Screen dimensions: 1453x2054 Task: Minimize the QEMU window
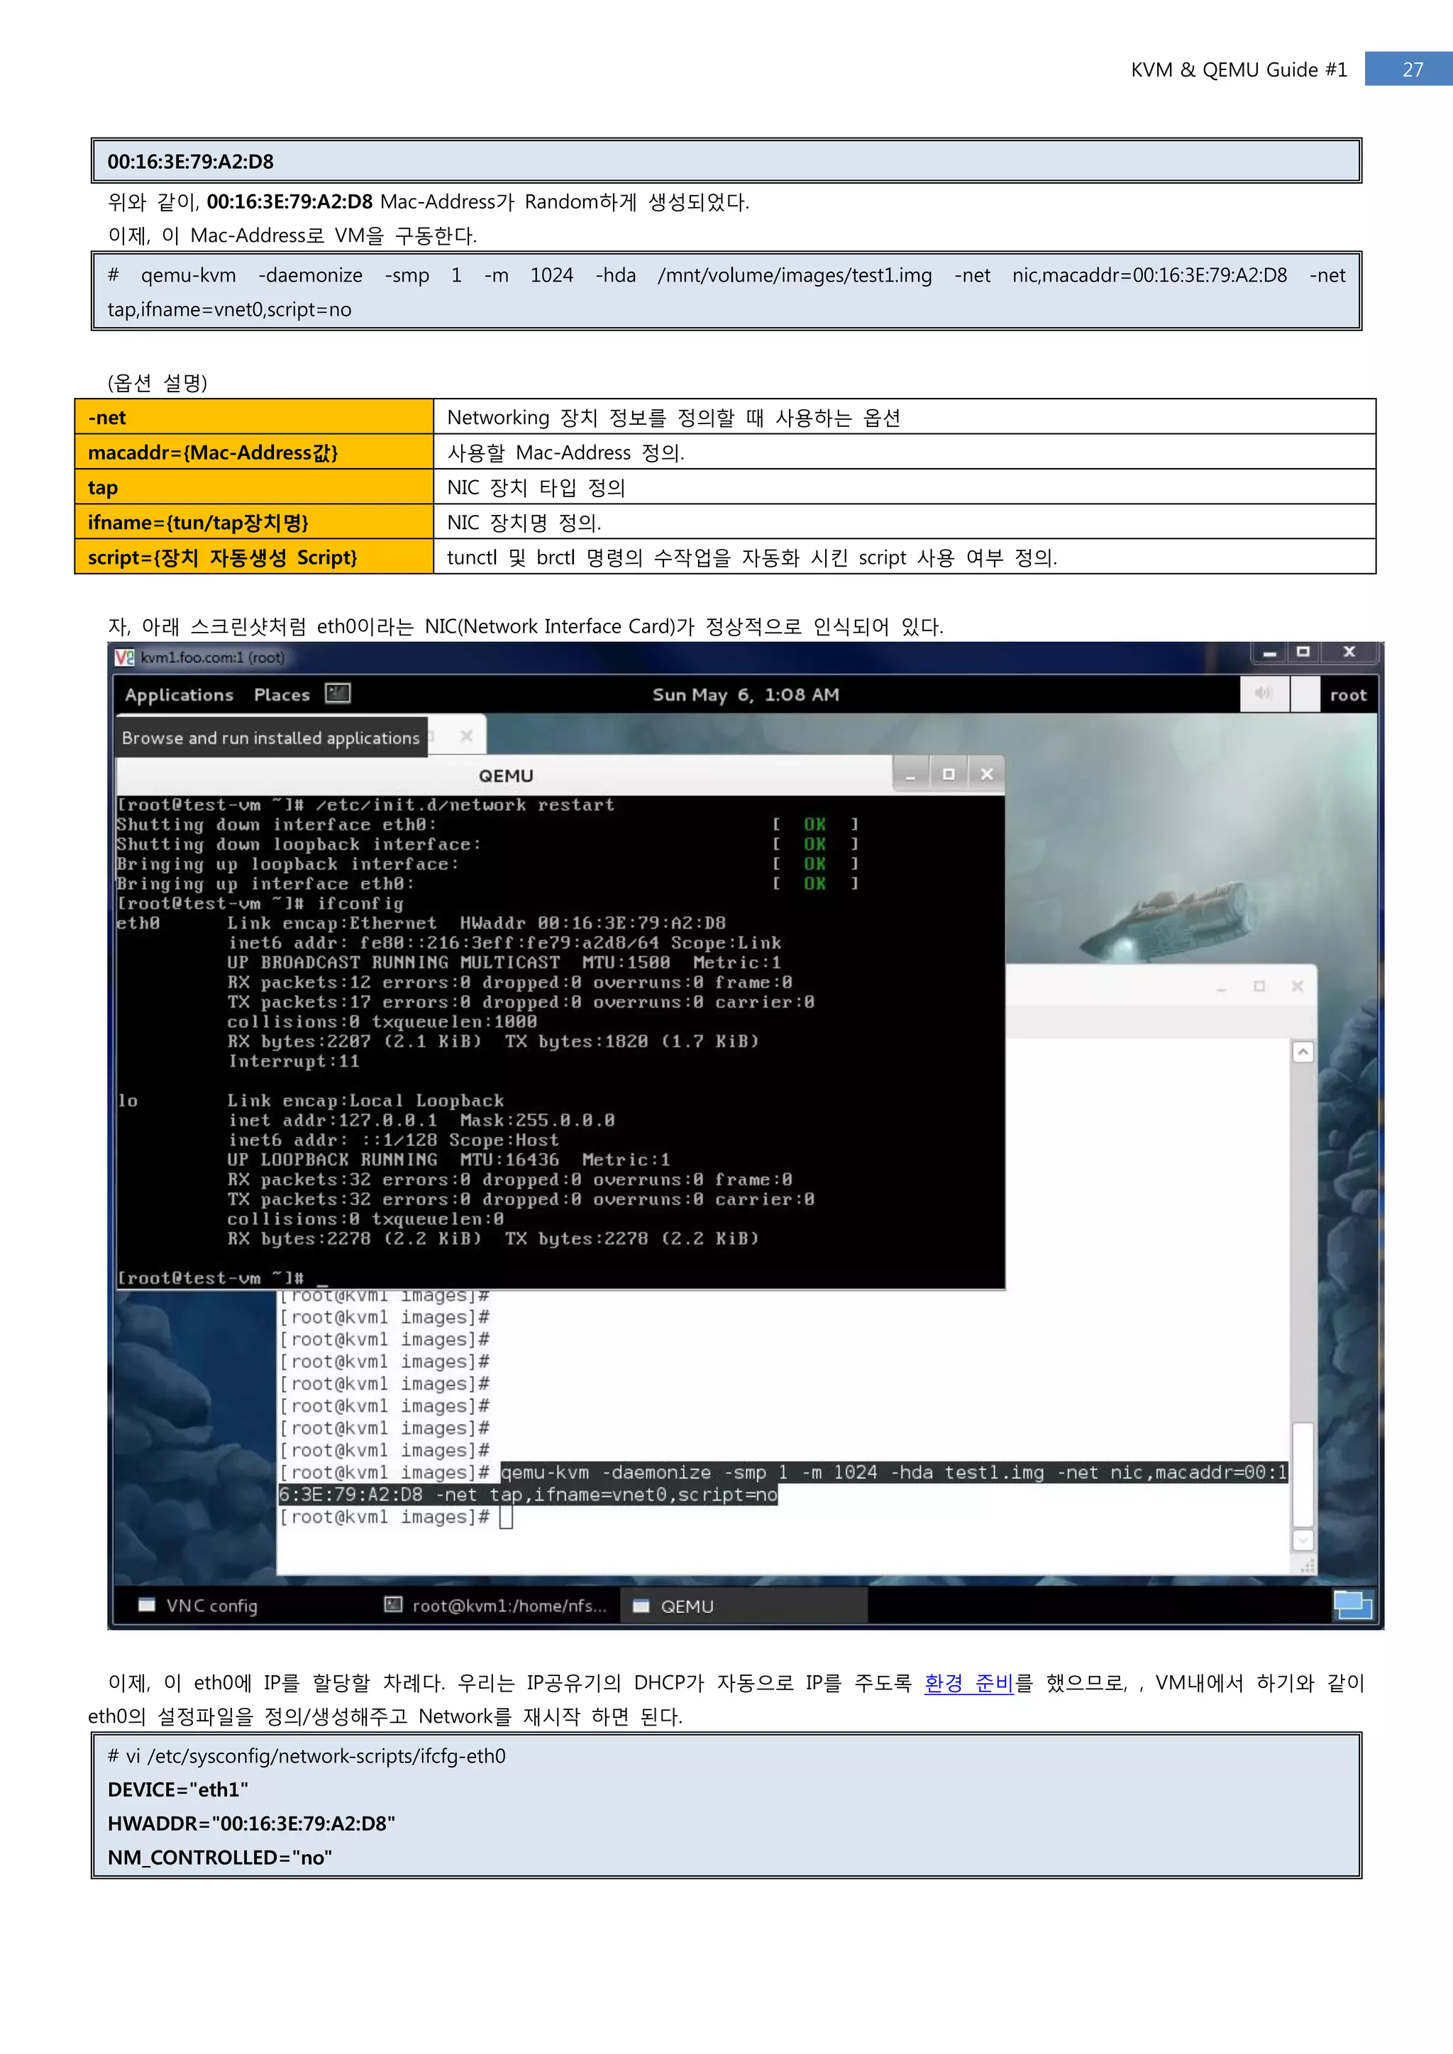[911, 775]
